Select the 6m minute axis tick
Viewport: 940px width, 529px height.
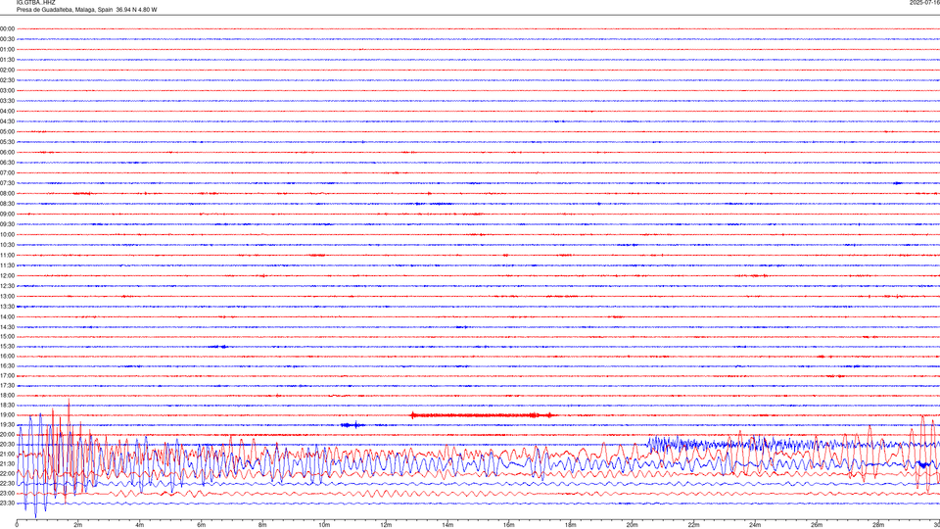201,525
